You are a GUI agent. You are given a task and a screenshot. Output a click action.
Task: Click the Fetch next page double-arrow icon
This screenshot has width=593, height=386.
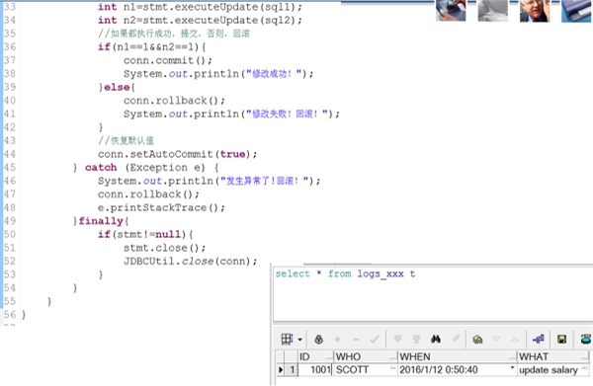coord(397,339)
